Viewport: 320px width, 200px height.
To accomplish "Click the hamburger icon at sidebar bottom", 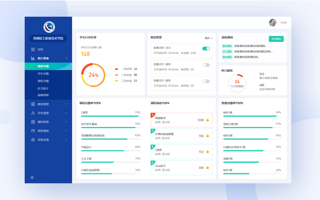I will coord(32,178).
